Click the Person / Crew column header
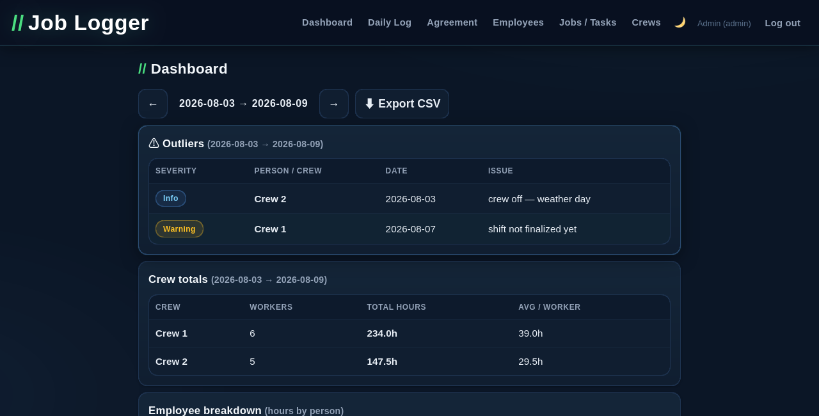Viewport: 819px width, 416px height. tap(288, 171)
